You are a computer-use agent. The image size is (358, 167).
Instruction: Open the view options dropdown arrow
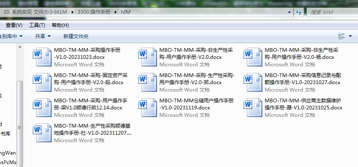pyautogui.click(x=351, y=36)
